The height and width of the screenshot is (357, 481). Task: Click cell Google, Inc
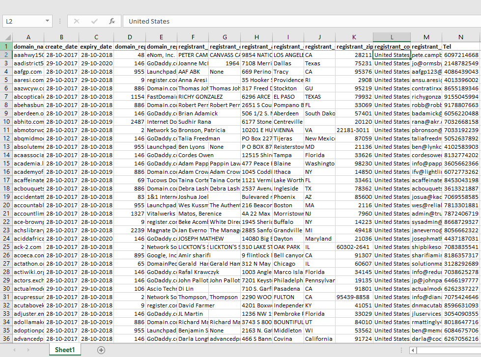click(161, 255)
